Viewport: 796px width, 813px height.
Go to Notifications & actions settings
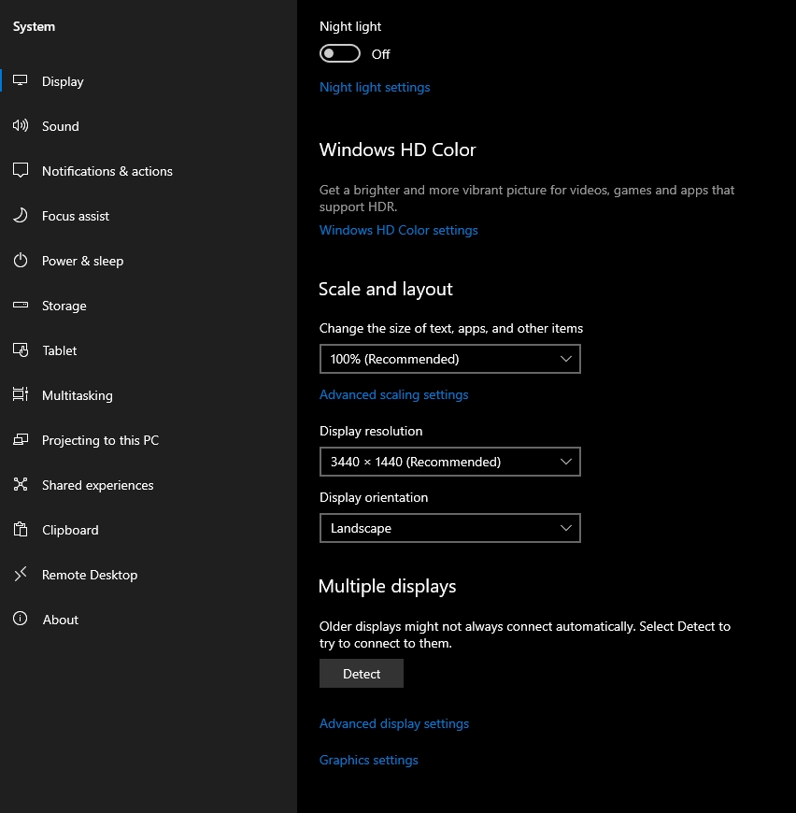(107, 171)
